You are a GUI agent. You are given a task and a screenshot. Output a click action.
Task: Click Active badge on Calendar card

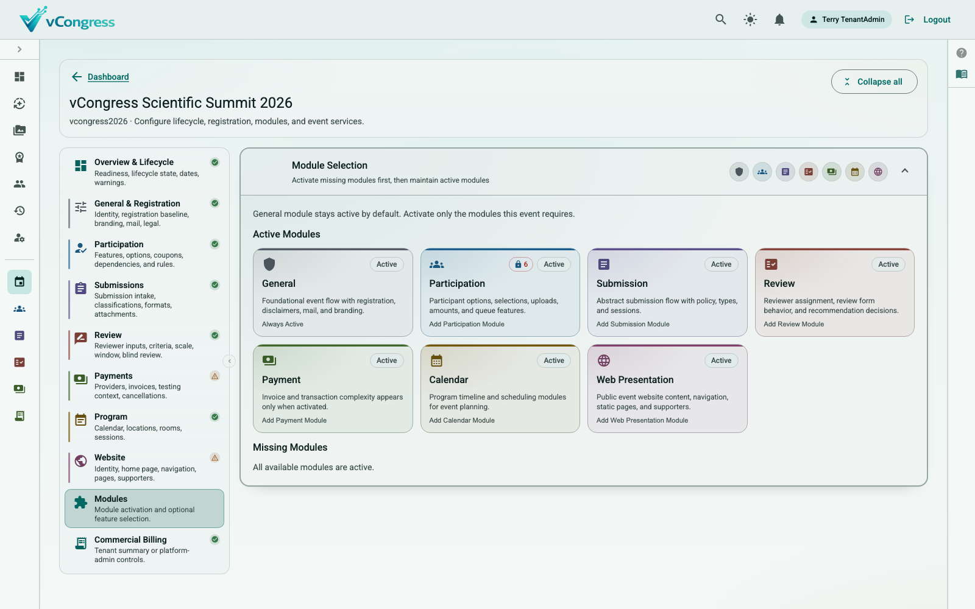point(554,361)
